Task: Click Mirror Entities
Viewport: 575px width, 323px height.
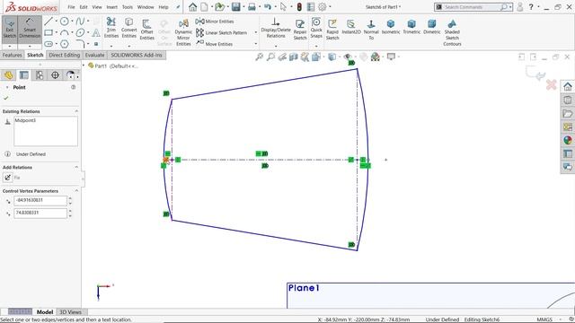Action: [x=215, y=22]
